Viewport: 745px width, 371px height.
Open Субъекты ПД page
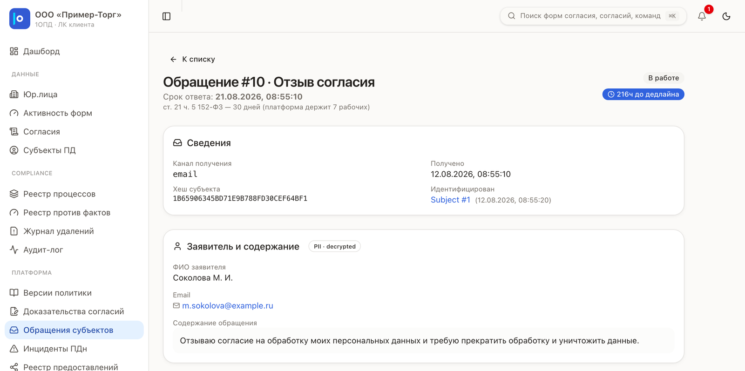click(x=74, y=150)
